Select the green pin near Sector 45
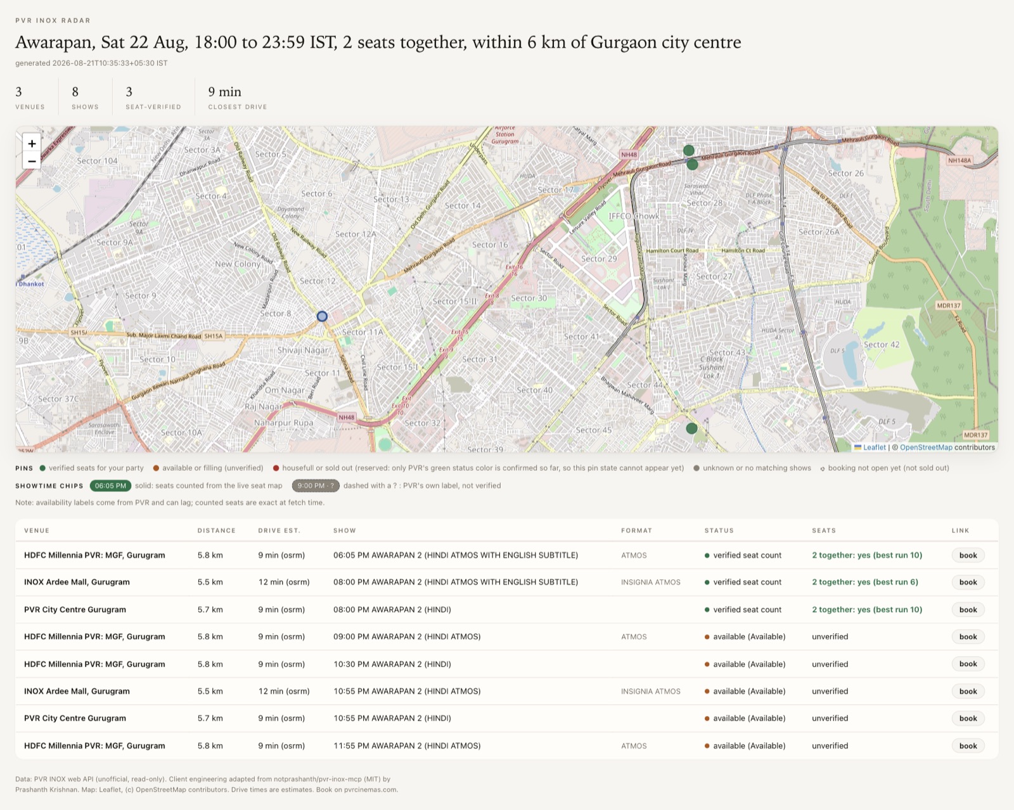The height and width of the screenshot is (810, 1014). (x=691, y=428)
